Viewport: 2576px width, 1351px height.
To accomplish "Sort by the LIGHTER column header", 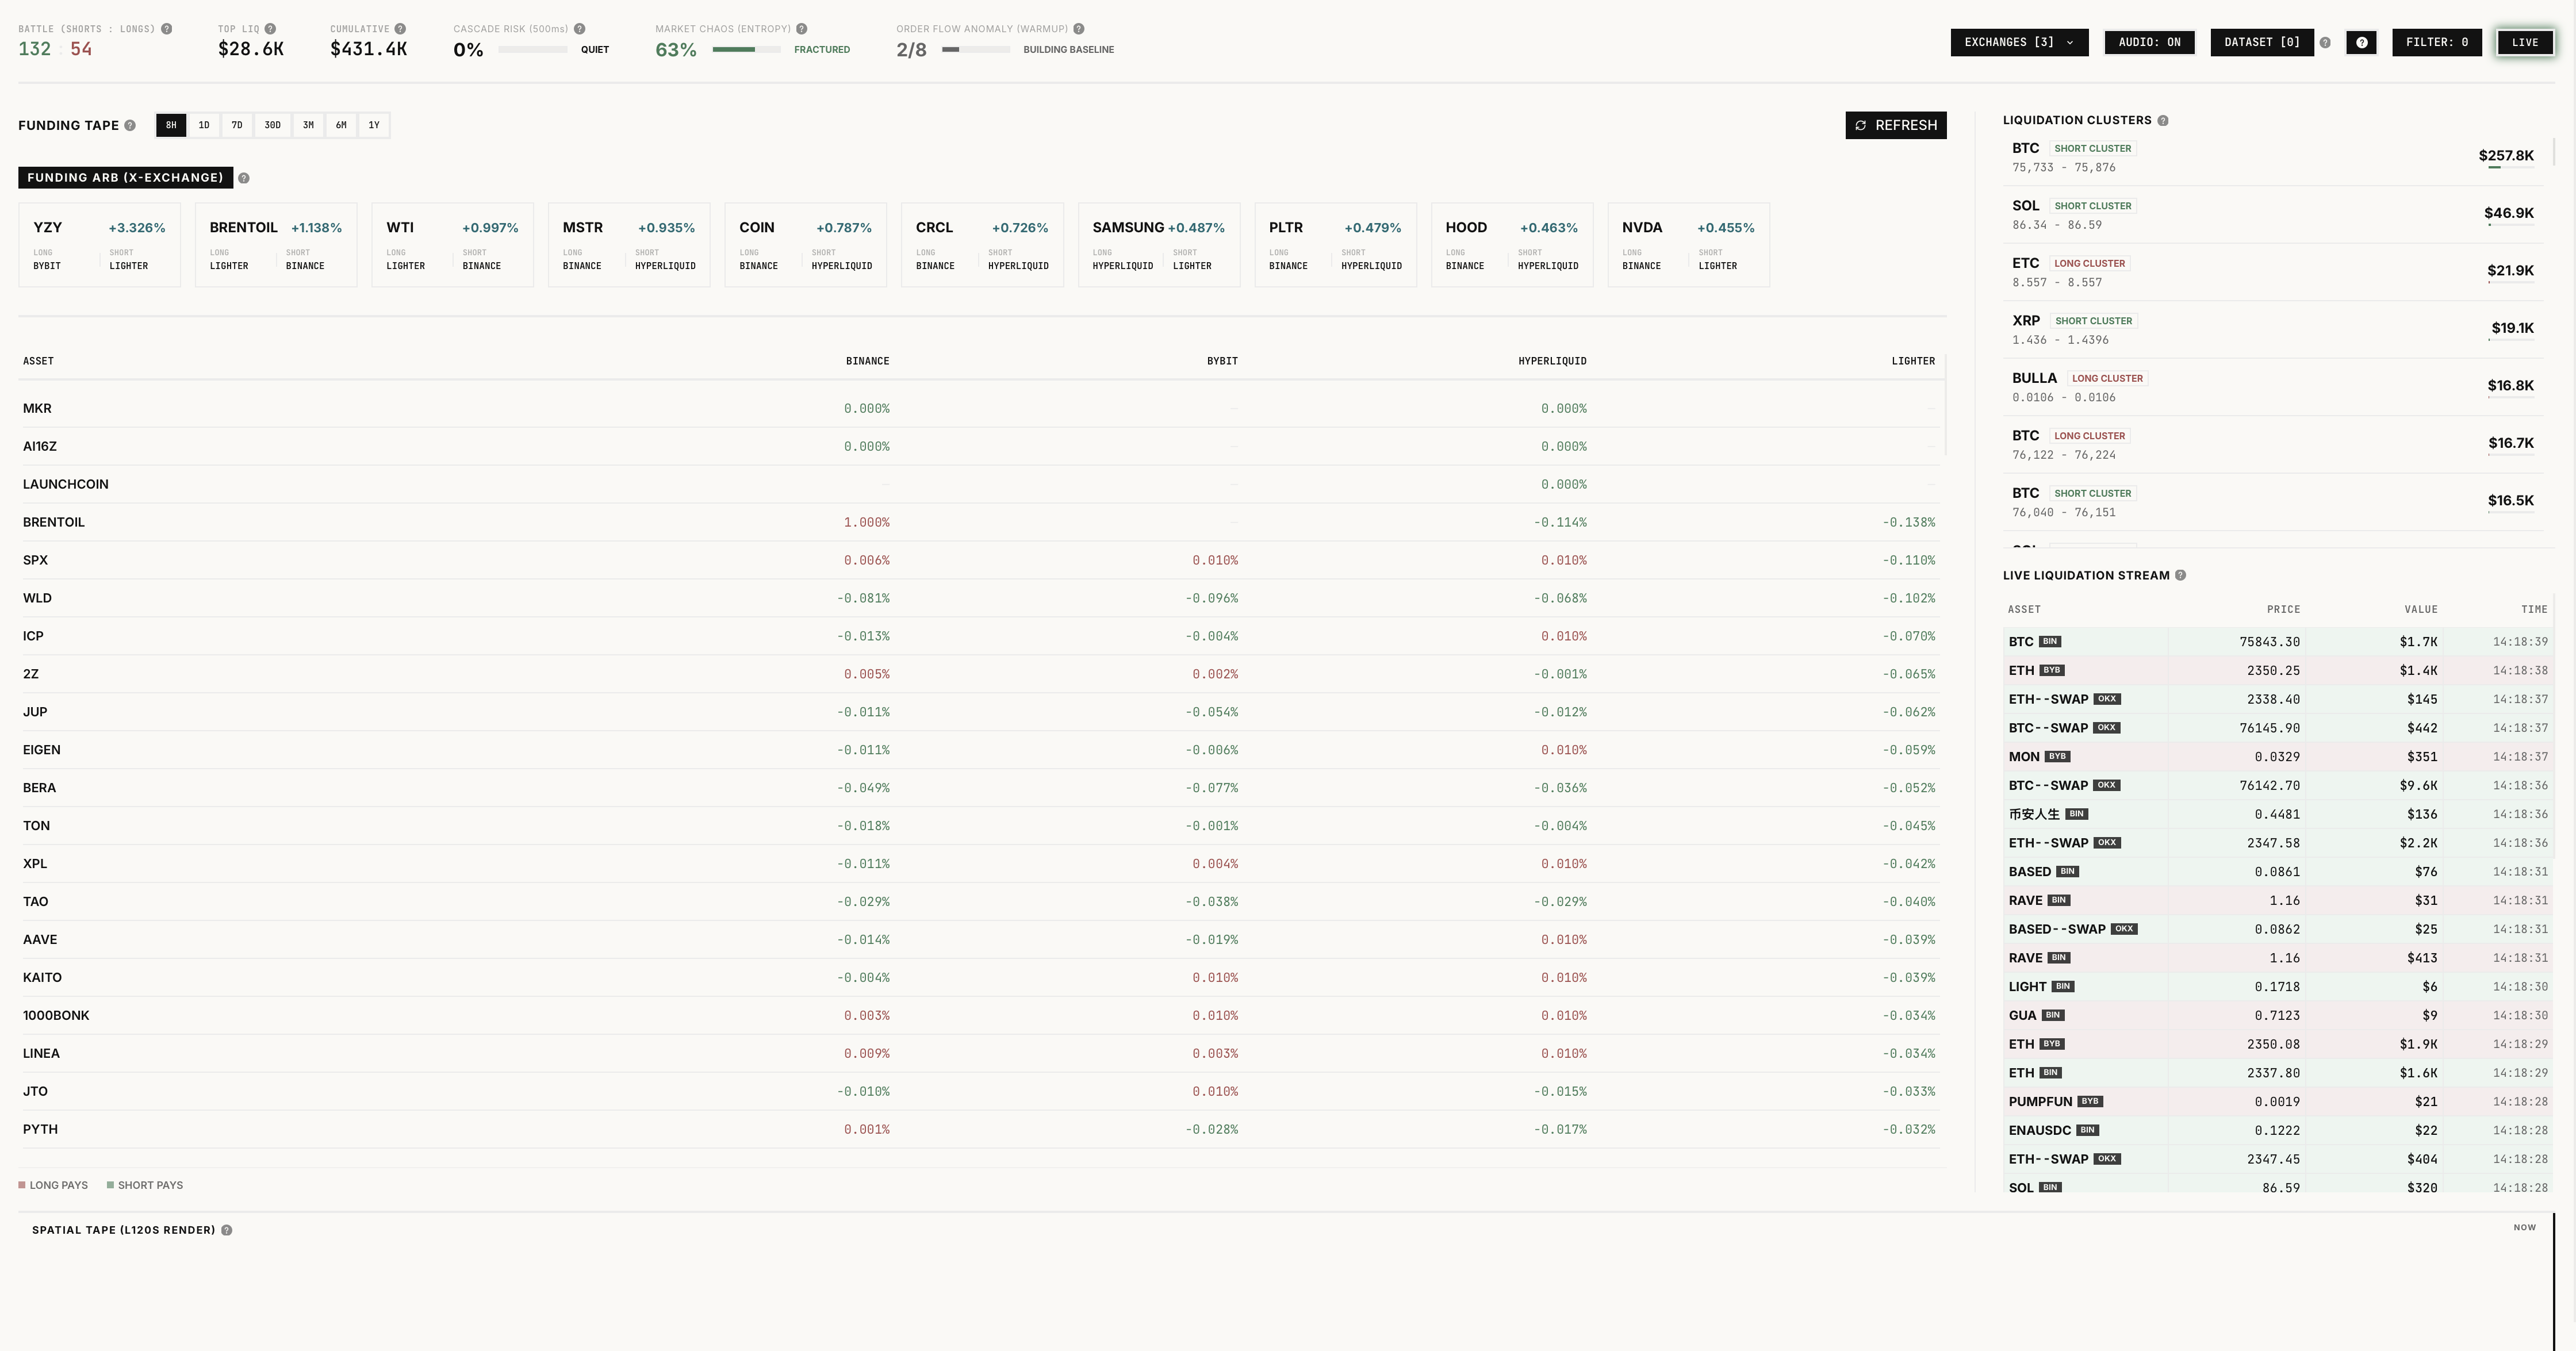I will pyautogui.click(x=1913, y=361).
